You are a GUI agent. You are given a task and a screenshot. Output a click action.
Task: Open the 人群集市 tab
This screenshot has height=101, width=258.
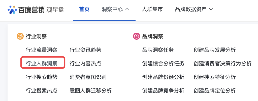pyautogui.click(x=152, y=10)
